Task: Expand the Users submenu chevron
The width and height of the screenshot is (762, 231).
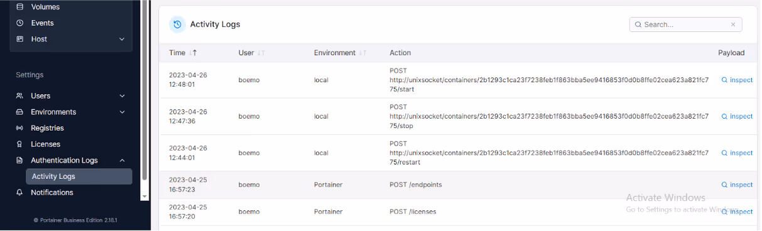Action: pyautogui.click(x=122, y=96)
